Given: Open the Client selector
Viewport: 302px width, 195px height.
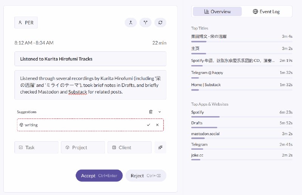Looking at the screenshot, I should [129, 147].
